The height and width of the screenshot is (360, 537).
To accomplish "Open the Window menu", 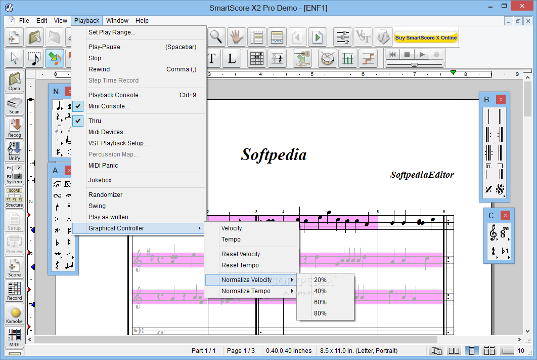I will point(117,21).
